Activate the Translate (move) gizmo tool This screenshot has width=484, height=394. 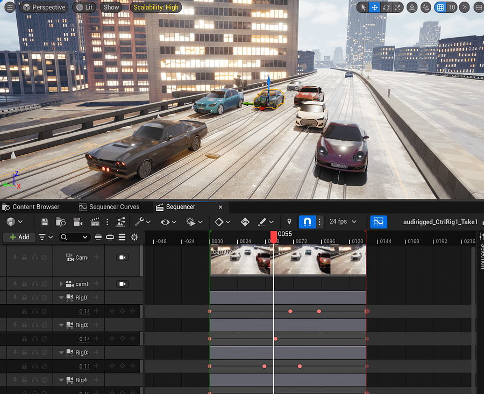click(375, 7)
